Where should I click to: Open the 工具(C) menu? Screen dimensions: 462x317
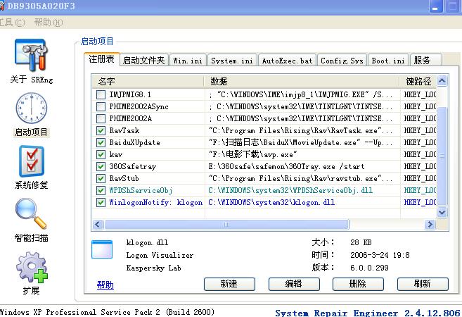(12, 23)
